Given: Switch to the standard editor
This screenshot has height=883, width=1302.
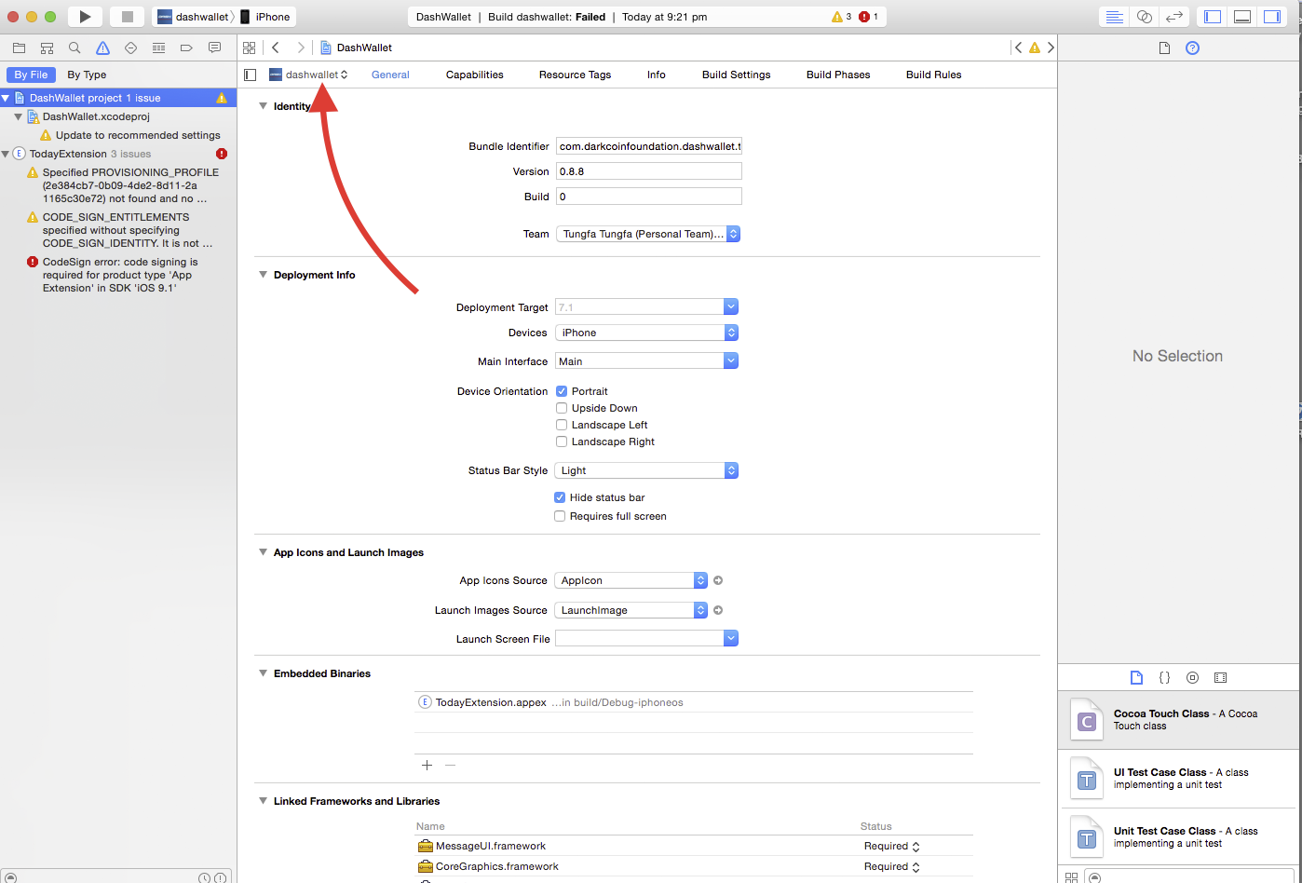Looking at the screenshot, I should point(1114,17).
